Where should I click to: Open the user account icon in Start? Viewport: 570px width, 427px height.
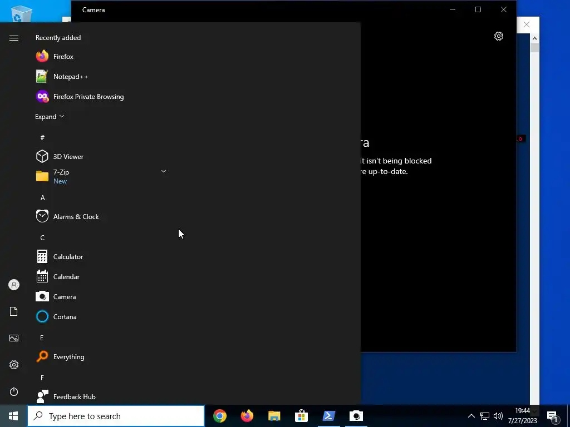coord(14,285)
